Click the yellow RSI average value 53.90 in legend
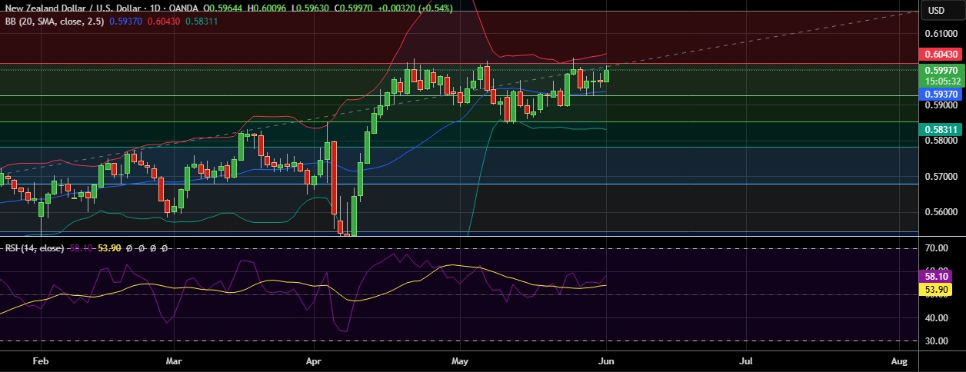The image size is (966, 372). [110, 248]
